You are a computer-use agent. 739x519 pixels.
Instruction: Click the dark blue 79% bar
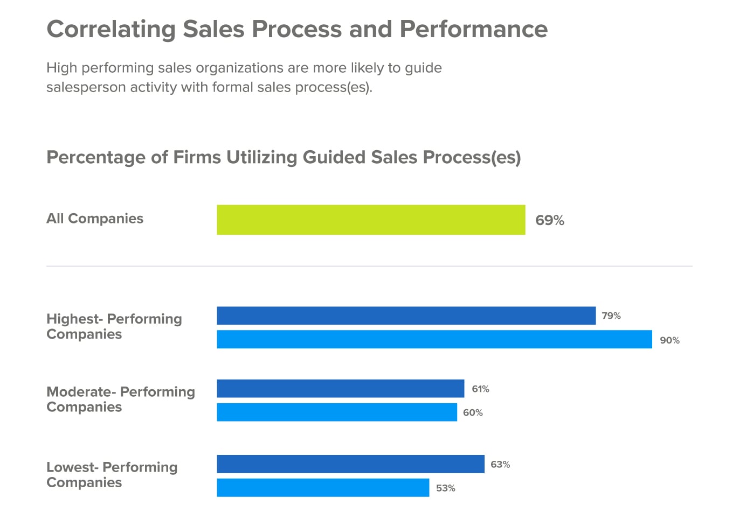(x=406, y=316)
